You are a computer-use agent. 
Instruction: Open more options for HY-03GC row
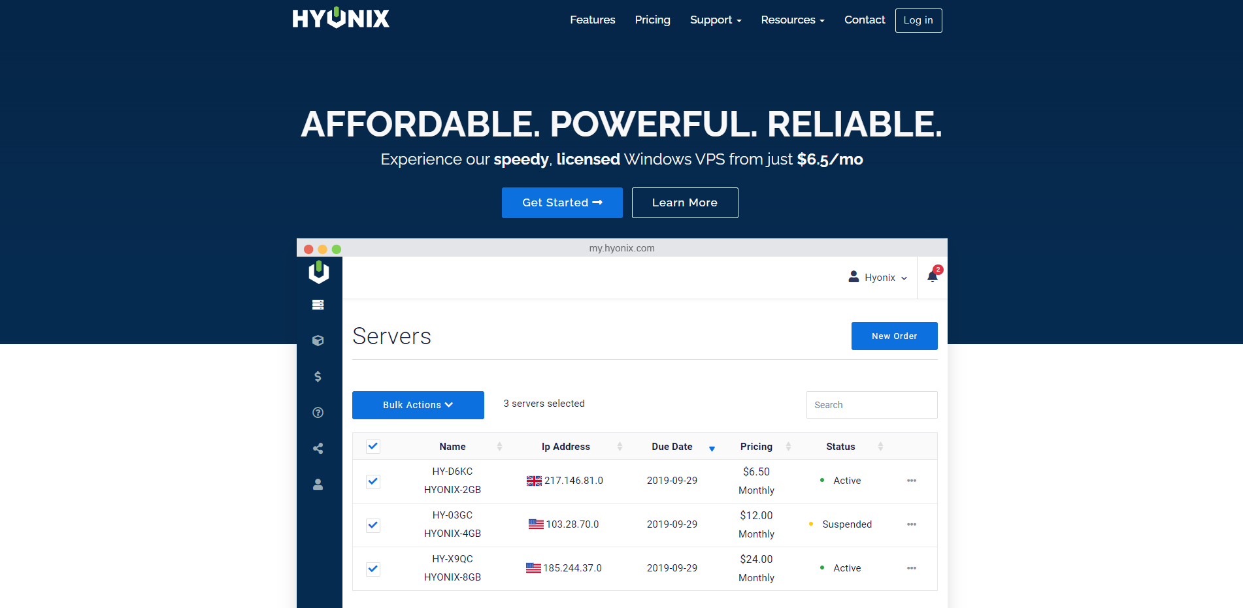coord(912,524)
